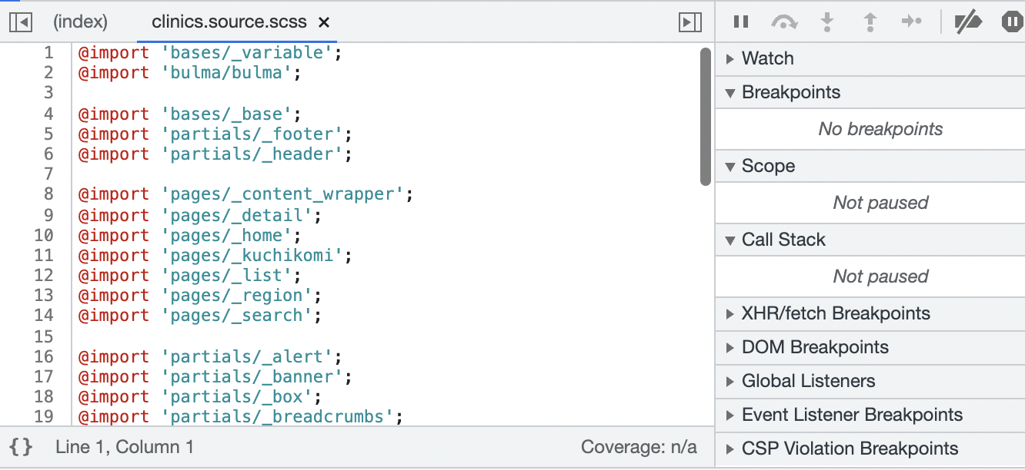
Task: Click line number 10 in gutter
Action: coord(44,236)
